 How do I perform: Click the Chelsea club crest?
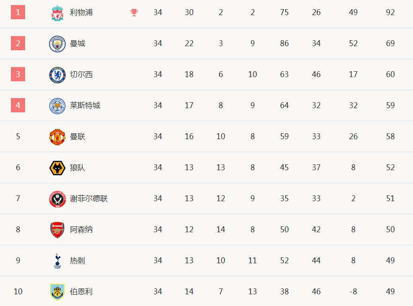point(57,75)
